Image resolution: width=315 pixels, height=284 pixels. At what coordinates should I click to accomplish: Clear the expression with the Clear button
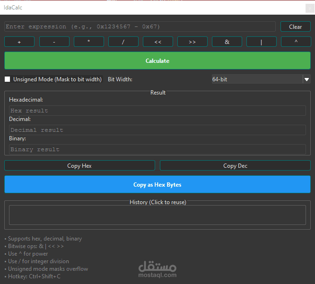[x=295, y=26]
